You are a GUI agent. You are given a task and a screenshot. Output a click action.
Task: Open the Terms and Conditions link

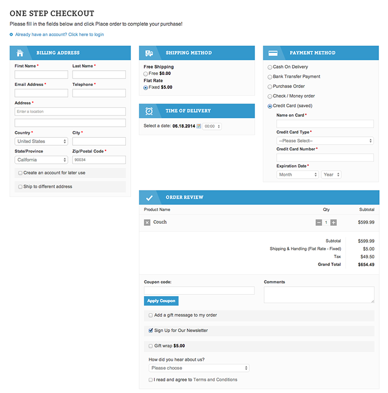(215, 380)
